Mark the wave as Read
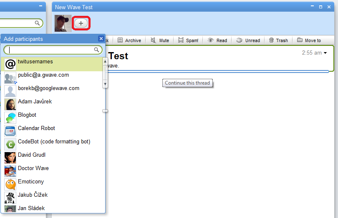The height and width of the screenshot is (218, 338). pos(217,40)
